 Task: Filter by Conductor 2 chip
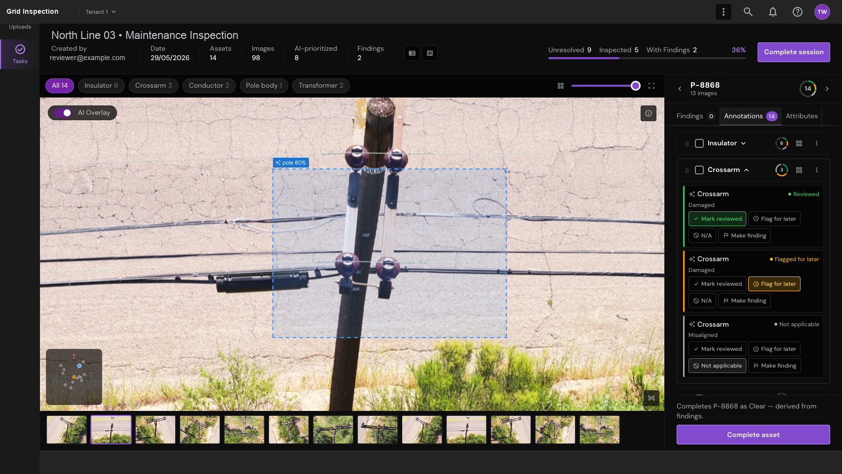click(x=209, y=86)
